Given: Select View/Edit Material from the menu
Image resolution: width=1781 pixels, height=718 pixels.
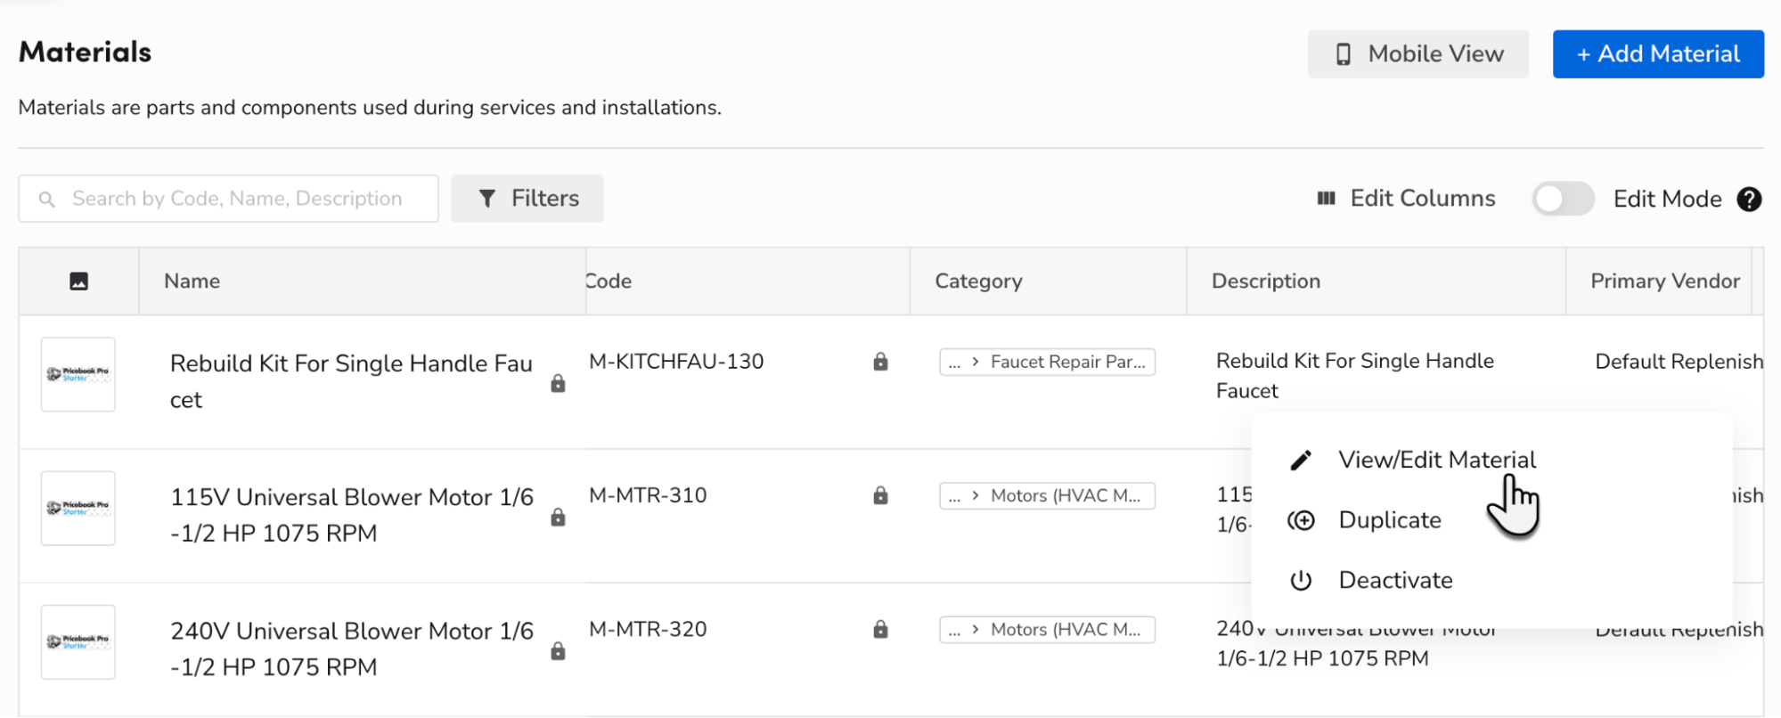Looking at the screenshot, I should (x=1437, y=460).
